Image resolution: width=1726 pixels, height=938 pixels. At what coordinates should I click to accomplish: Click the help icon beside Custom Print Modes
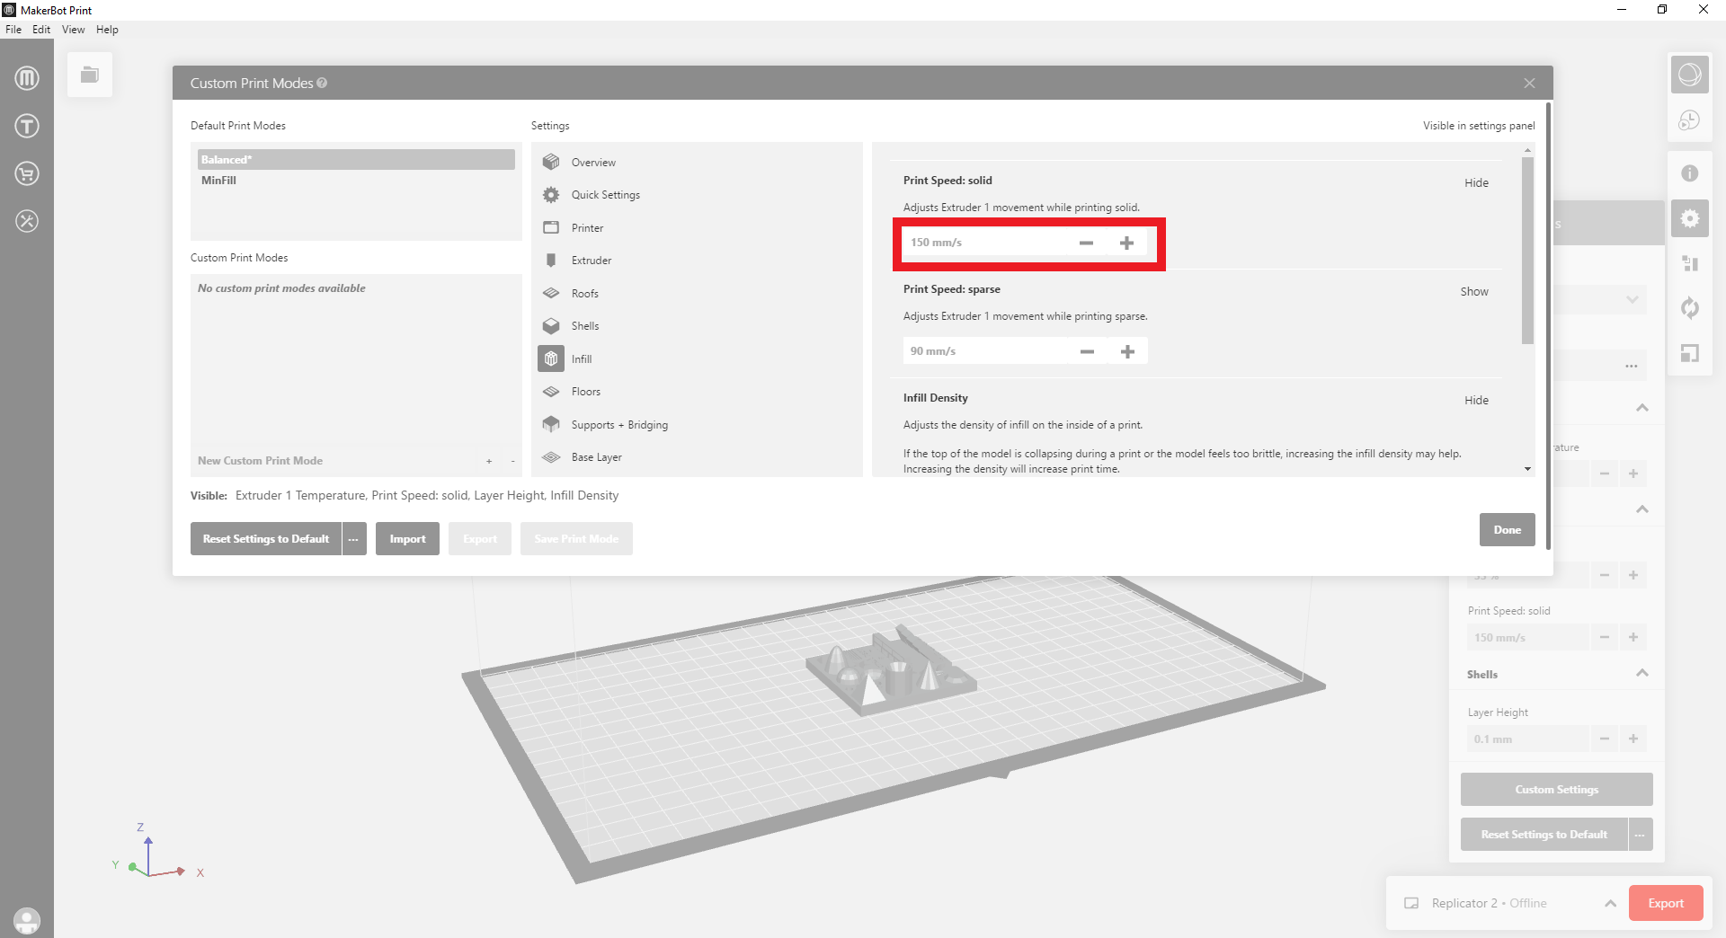click(x=322, y=83)
